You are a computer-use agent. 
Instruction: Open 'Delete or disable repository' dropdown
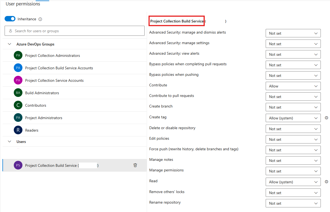pos(293,129)
